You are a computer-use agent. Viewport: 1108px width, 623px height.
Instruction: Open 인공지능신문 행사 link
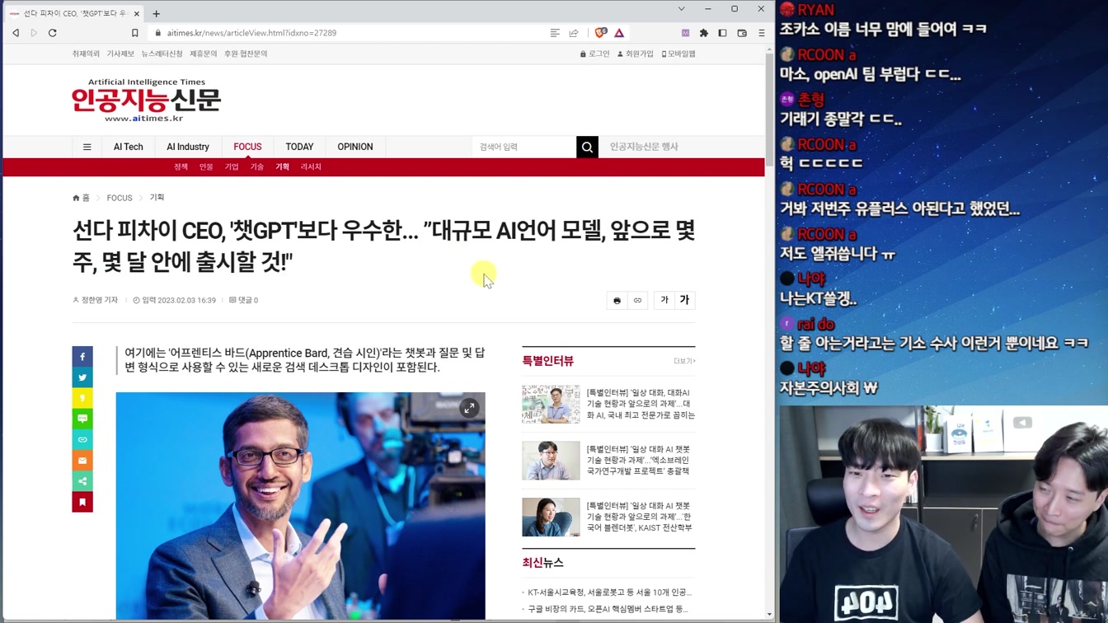pos(644,147)
